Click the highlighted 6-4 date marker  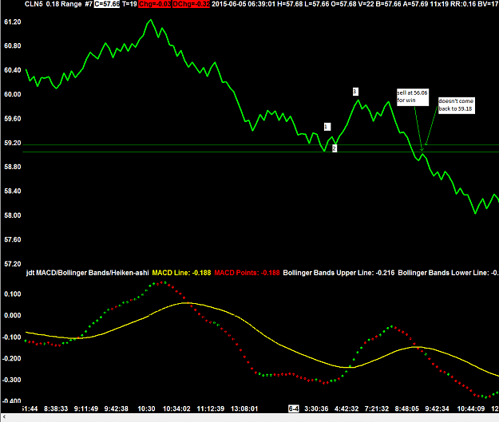pos(294,409)
